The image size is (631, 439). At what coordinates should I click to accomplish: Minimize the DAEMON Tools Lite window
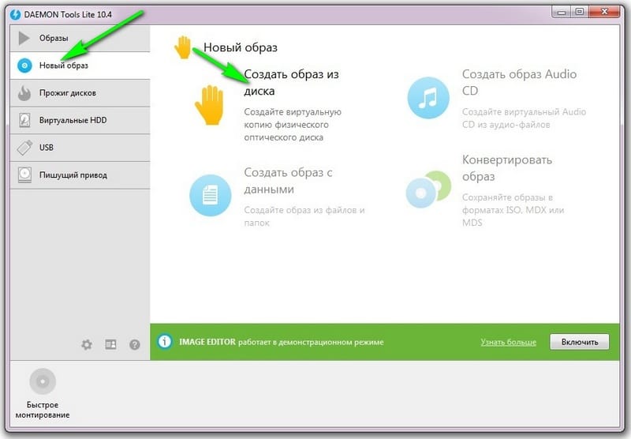pyautogui.click(x=562, y=13)
